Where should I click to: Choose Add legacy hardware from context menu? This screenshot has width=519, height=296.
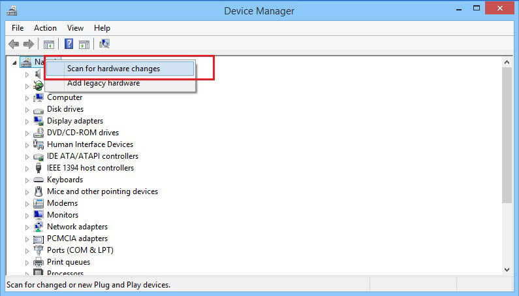click(103, 83)
